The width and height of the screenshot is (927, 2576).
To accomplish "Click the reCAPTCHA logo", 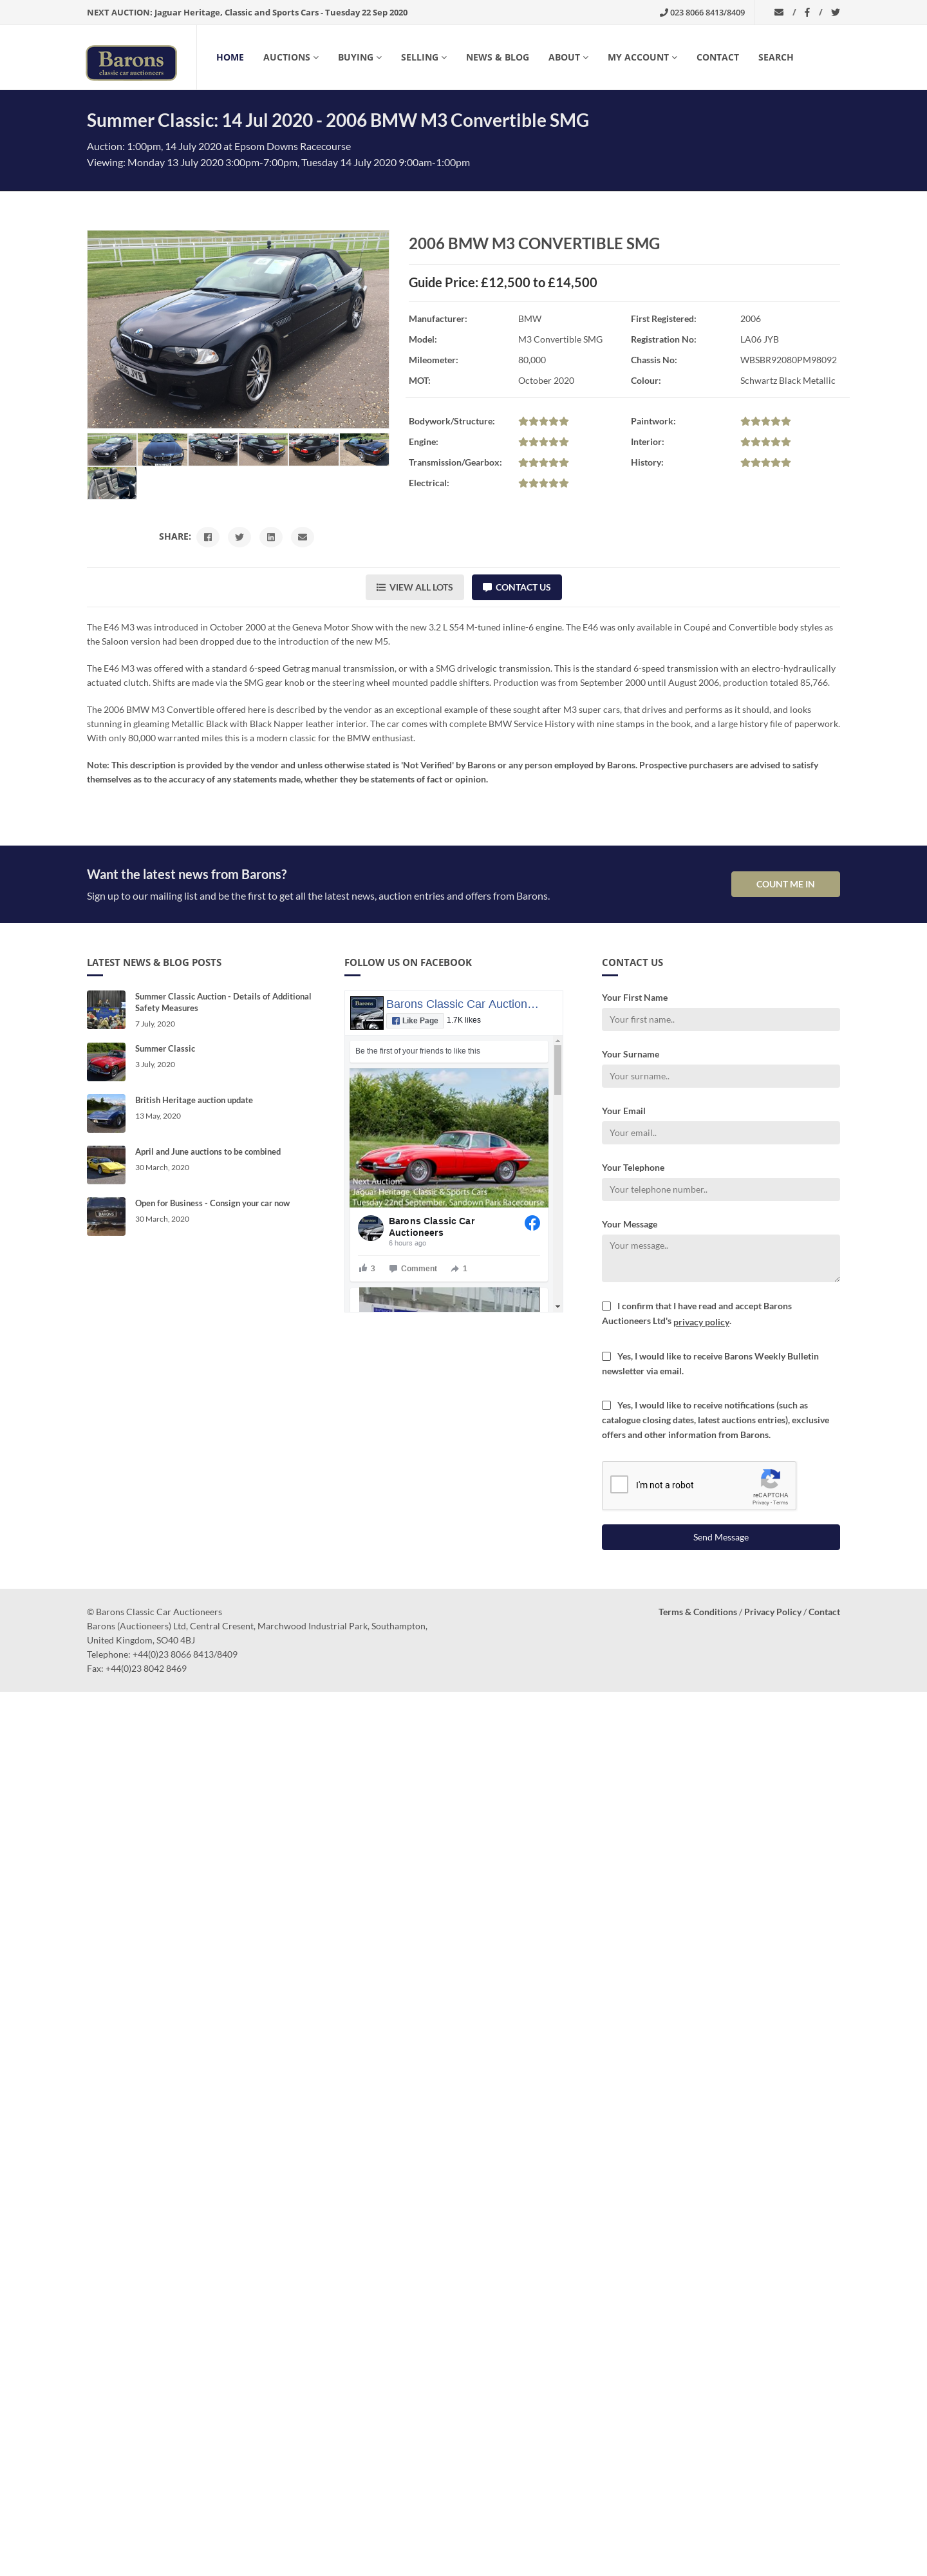I will pyautogui.click(x=770, y=1479).
